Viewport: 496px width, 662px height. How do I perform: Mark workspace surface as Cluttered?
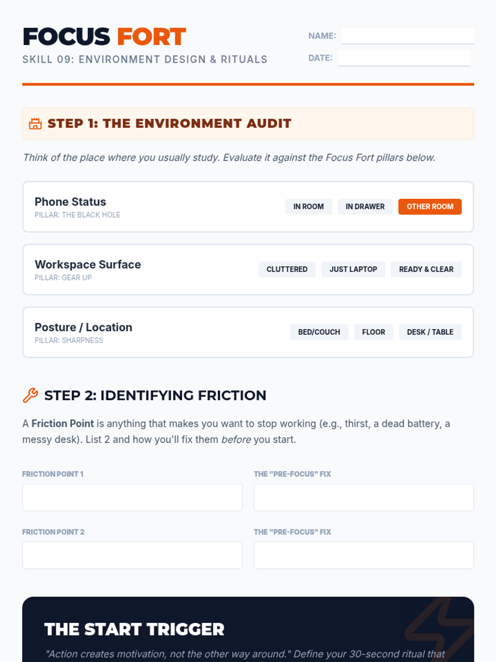tap(287, 269)
